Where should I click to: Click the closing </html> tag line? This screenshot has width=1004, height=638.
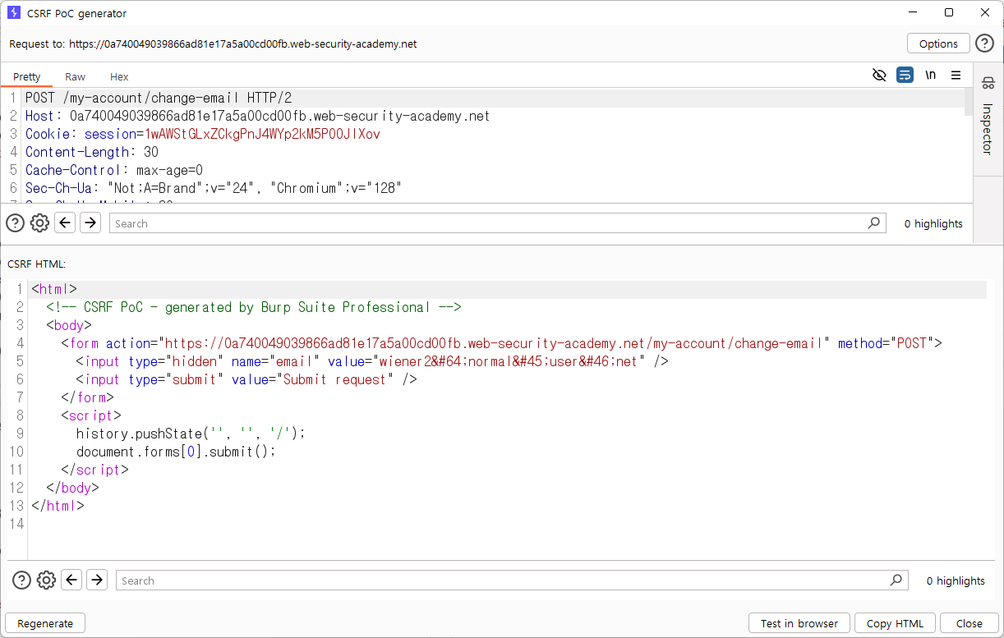click(58, 506)
